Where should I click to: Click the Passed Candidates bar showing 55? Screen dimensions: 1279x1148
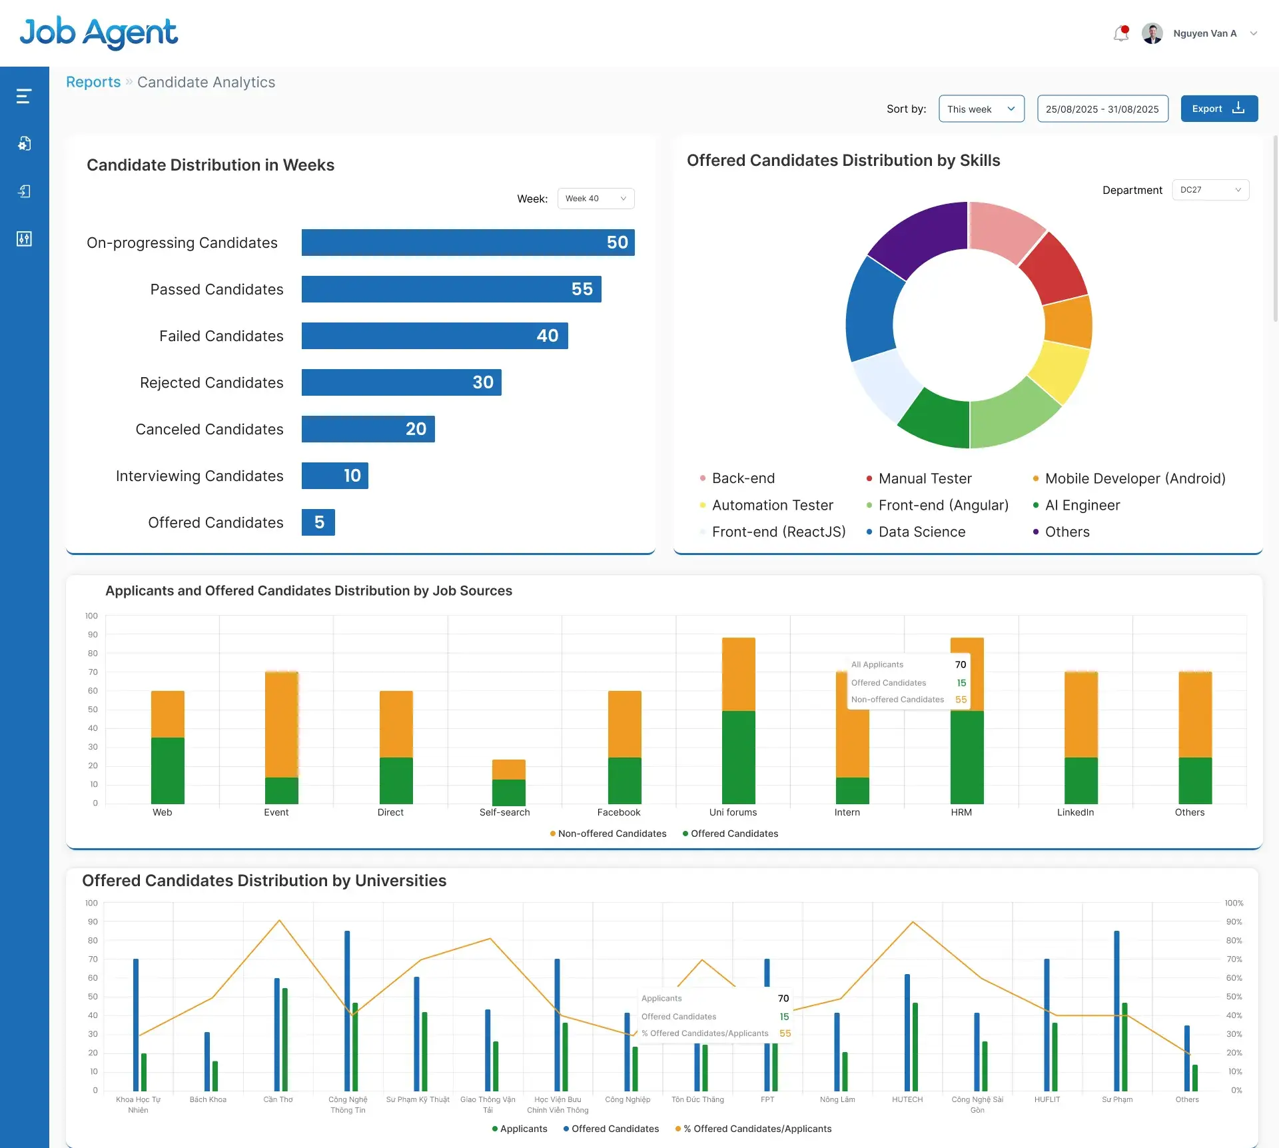pyautogui.click(x=451, y=289)
